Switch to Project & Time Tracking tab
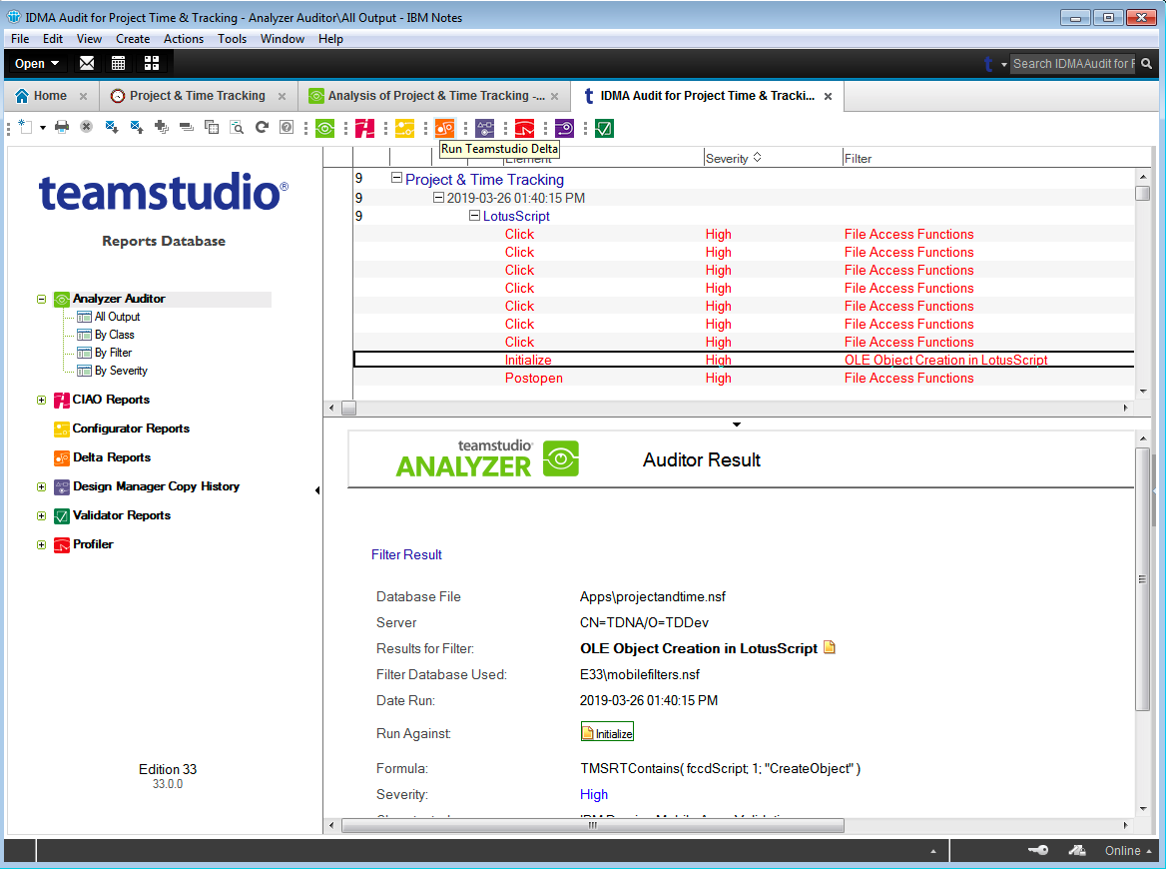The height and width of the screenshot is (869, 1166). (x=197, y=96)
